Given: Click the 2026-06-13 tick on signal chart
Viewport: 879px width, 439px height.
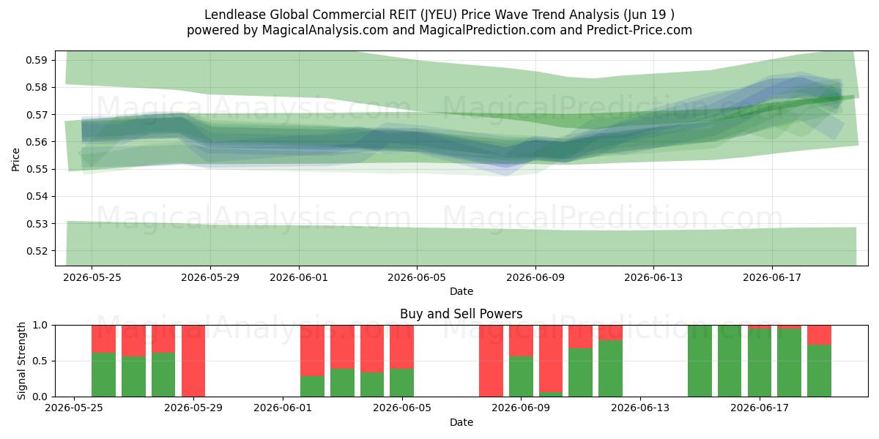Looking at the screenshot, I should tap(640, 408).
